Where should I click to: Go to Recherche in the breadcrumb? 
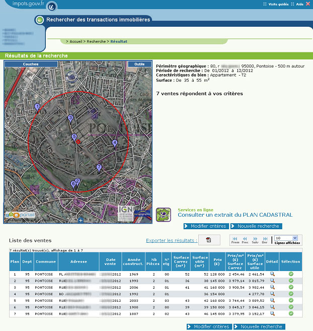pyautogui.click(x=96, y=42)
